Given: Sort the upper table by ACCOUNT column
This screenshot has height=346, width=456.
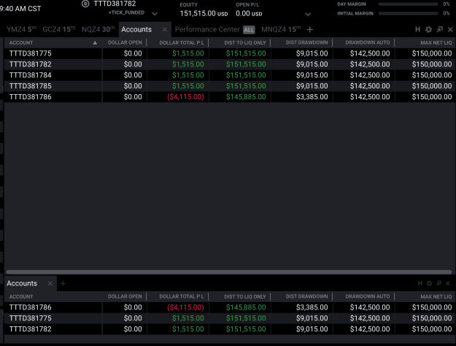Looking at the screenshot, I should coord(21,43).
